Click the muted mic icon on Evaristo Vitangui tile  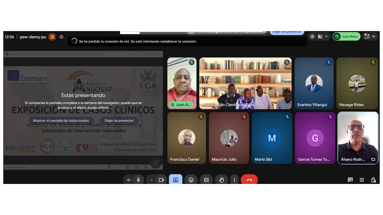click(329, 62)
